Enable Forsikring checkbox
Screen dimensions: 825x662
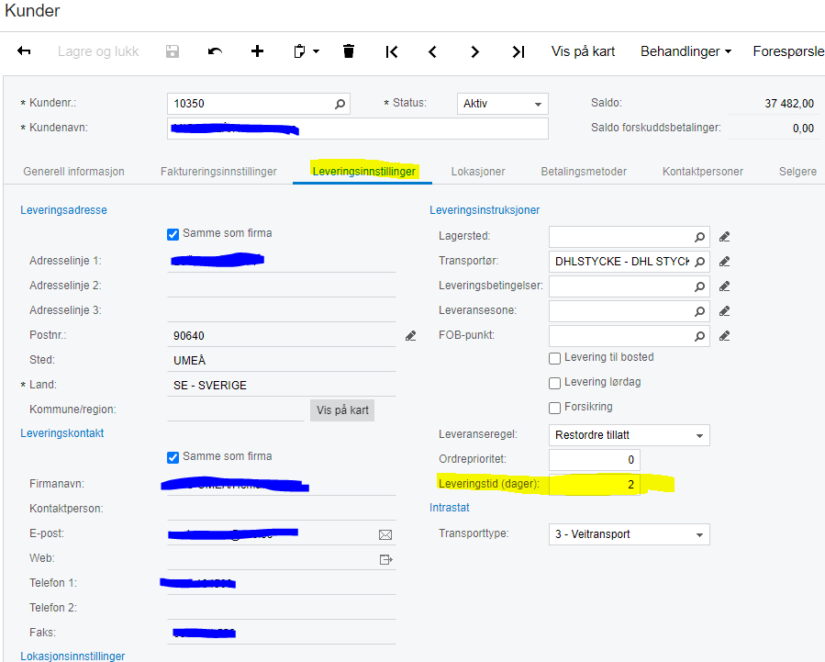click(x=554, y=408)
